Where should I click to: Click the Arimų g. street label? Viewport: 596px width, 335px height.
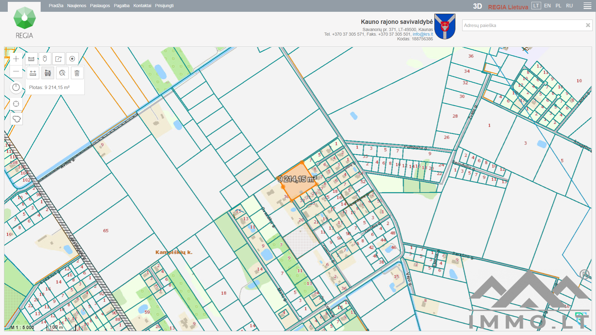68,163
